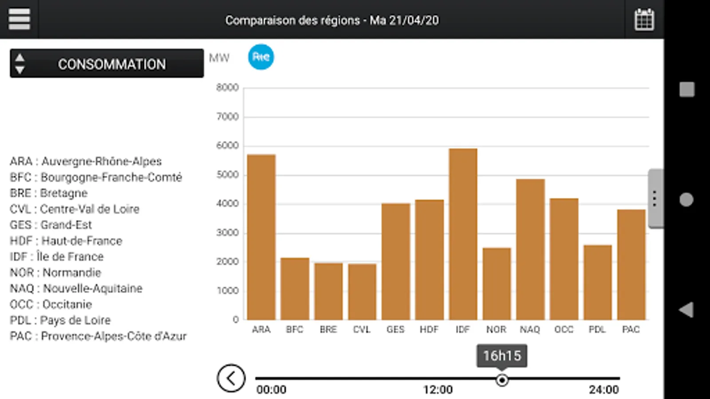This screenshot has height=399, width=710.
Task: Select the ARA bar in chart
Action: (x=261, y=237)
